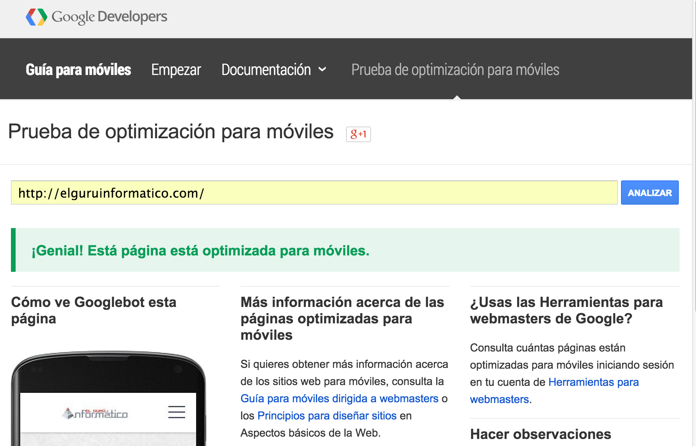Open Herramientas para webmasters link

(x=554, y=391)
